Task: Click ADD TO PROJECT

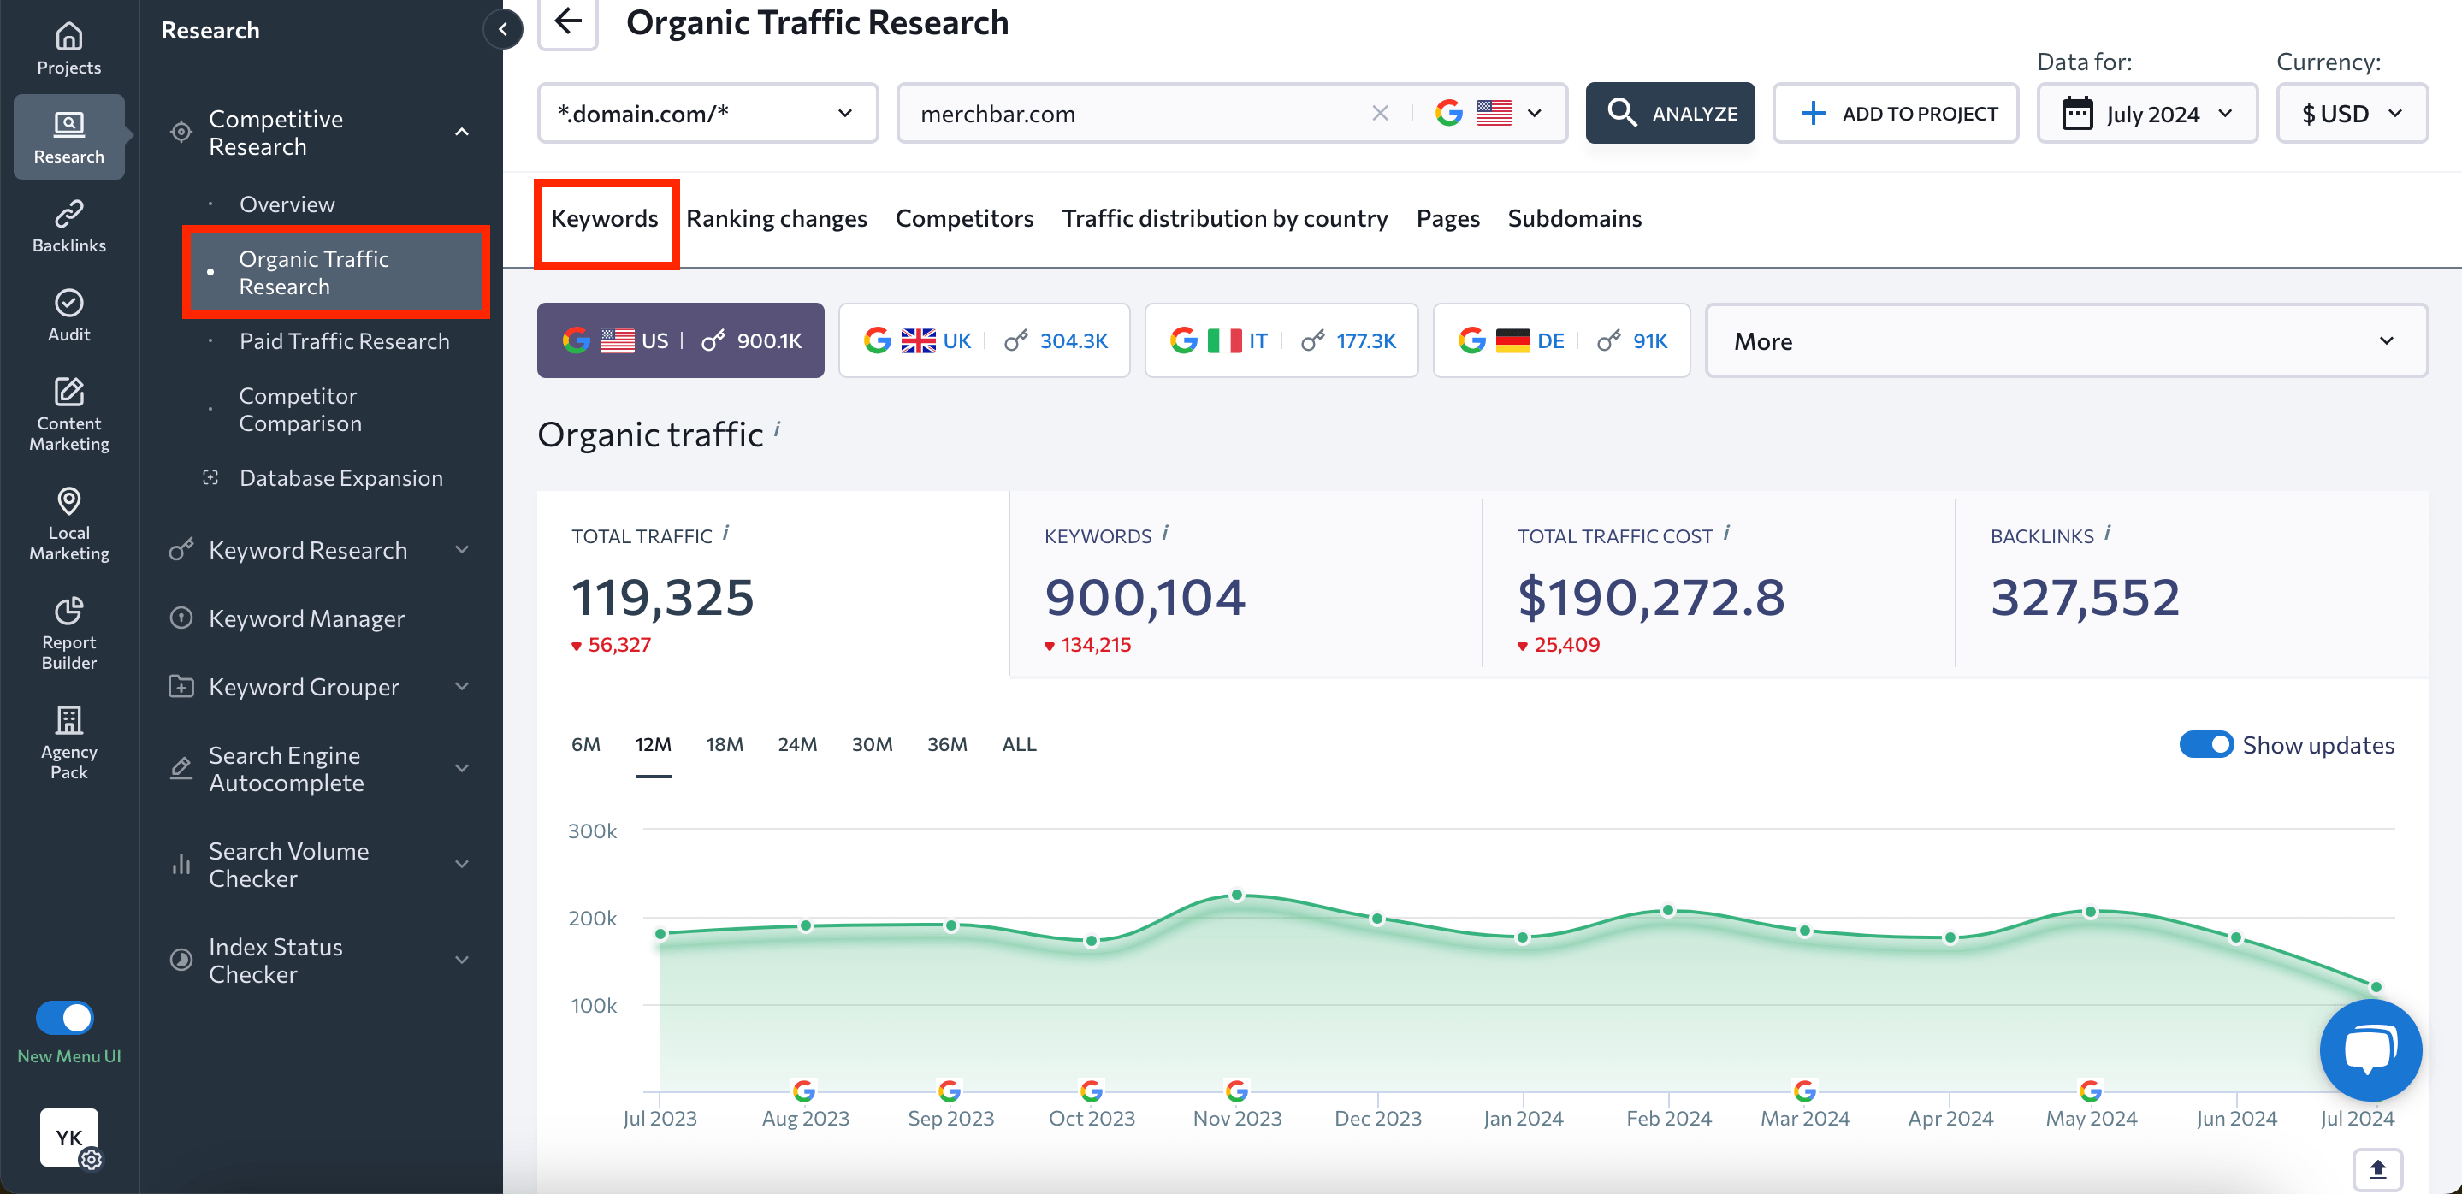Action: coord(1895,113)
